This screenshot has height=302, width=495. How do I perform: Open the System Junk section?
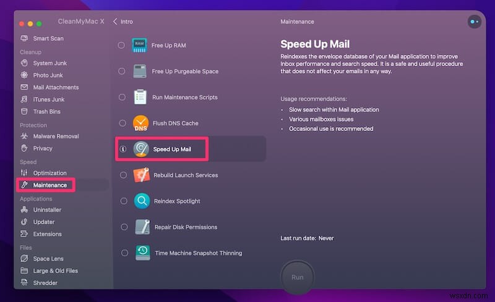click(x=50, y=63)
